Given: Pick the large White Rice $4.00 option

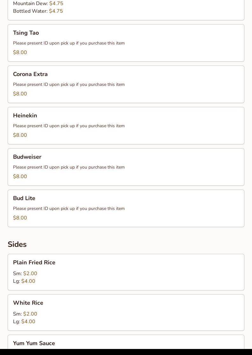Looking at the screenshot, I should click(x=28, y=322).
